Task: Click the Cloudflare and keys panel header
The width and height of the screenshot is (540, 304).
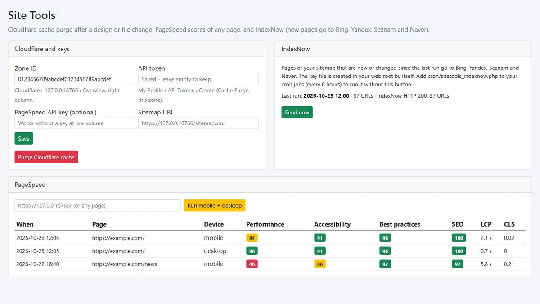Action: pyautogui.click(x=137, y=49)
